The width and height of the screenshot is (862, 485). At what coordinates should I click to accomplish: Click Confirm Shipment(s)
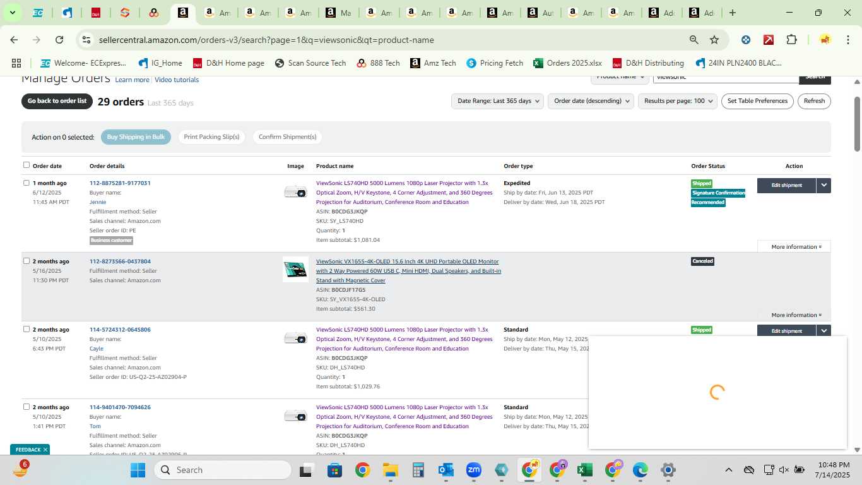[x=287, y=137]
